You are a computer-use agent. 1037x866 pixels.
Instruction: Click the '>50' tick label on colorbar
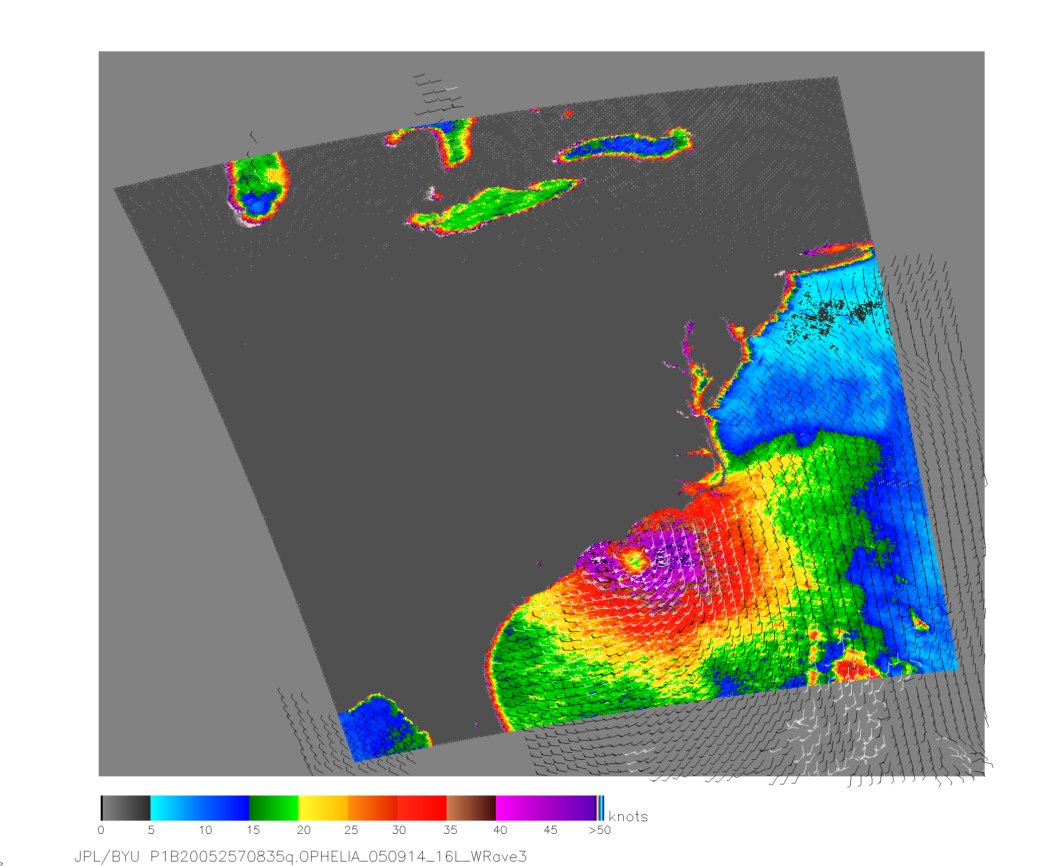click(600, 830)
